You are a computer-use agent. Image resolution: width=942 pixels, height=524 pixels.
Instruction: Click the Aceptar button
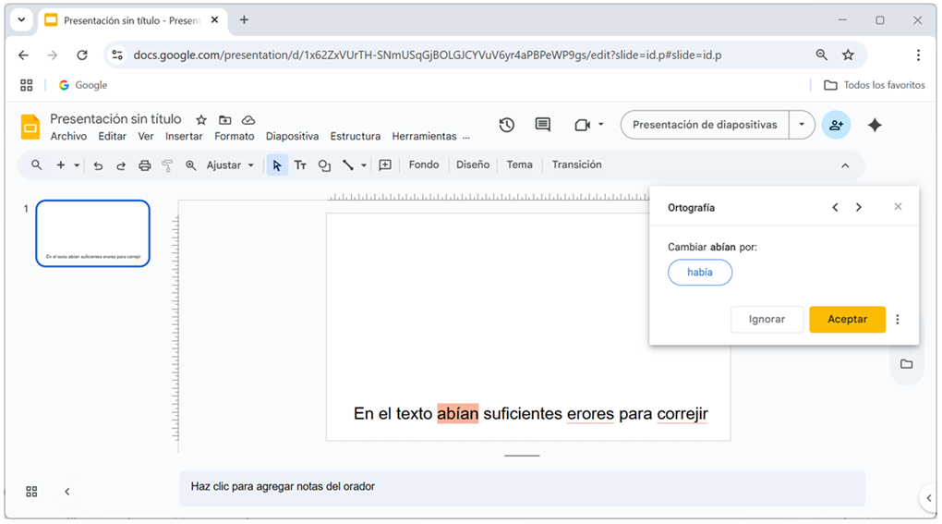pyautogui.click(x=847, y=319)
